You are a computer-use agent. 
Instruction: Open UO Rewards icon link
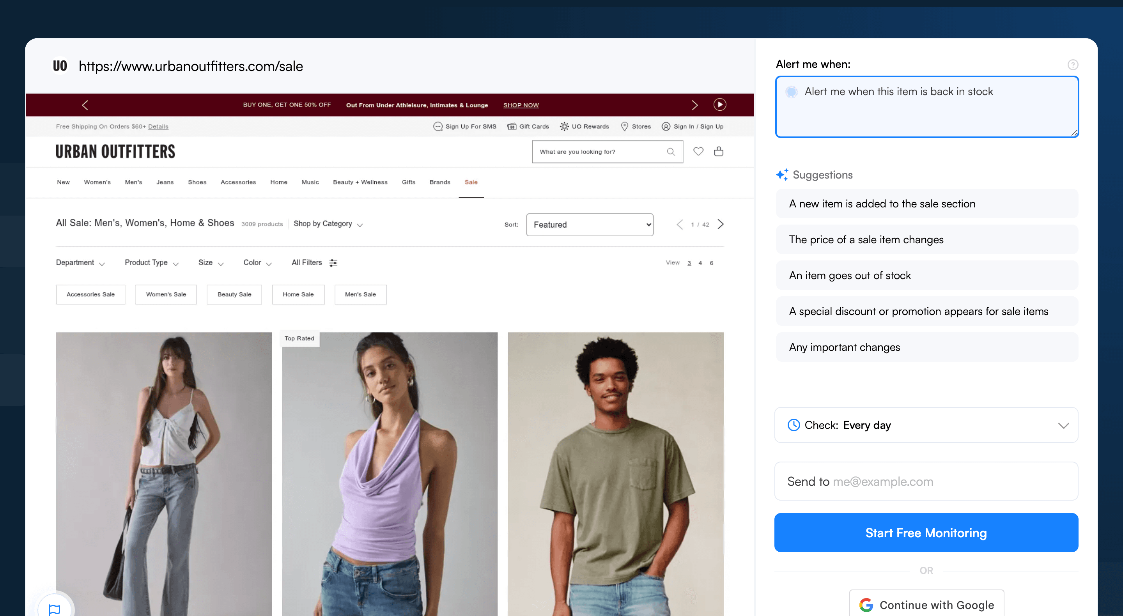coord(564,126)
